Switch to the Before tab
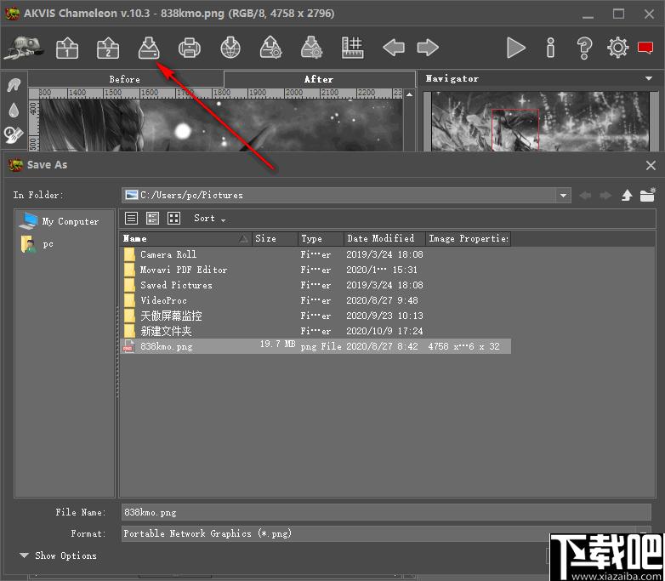 (125, 79)
